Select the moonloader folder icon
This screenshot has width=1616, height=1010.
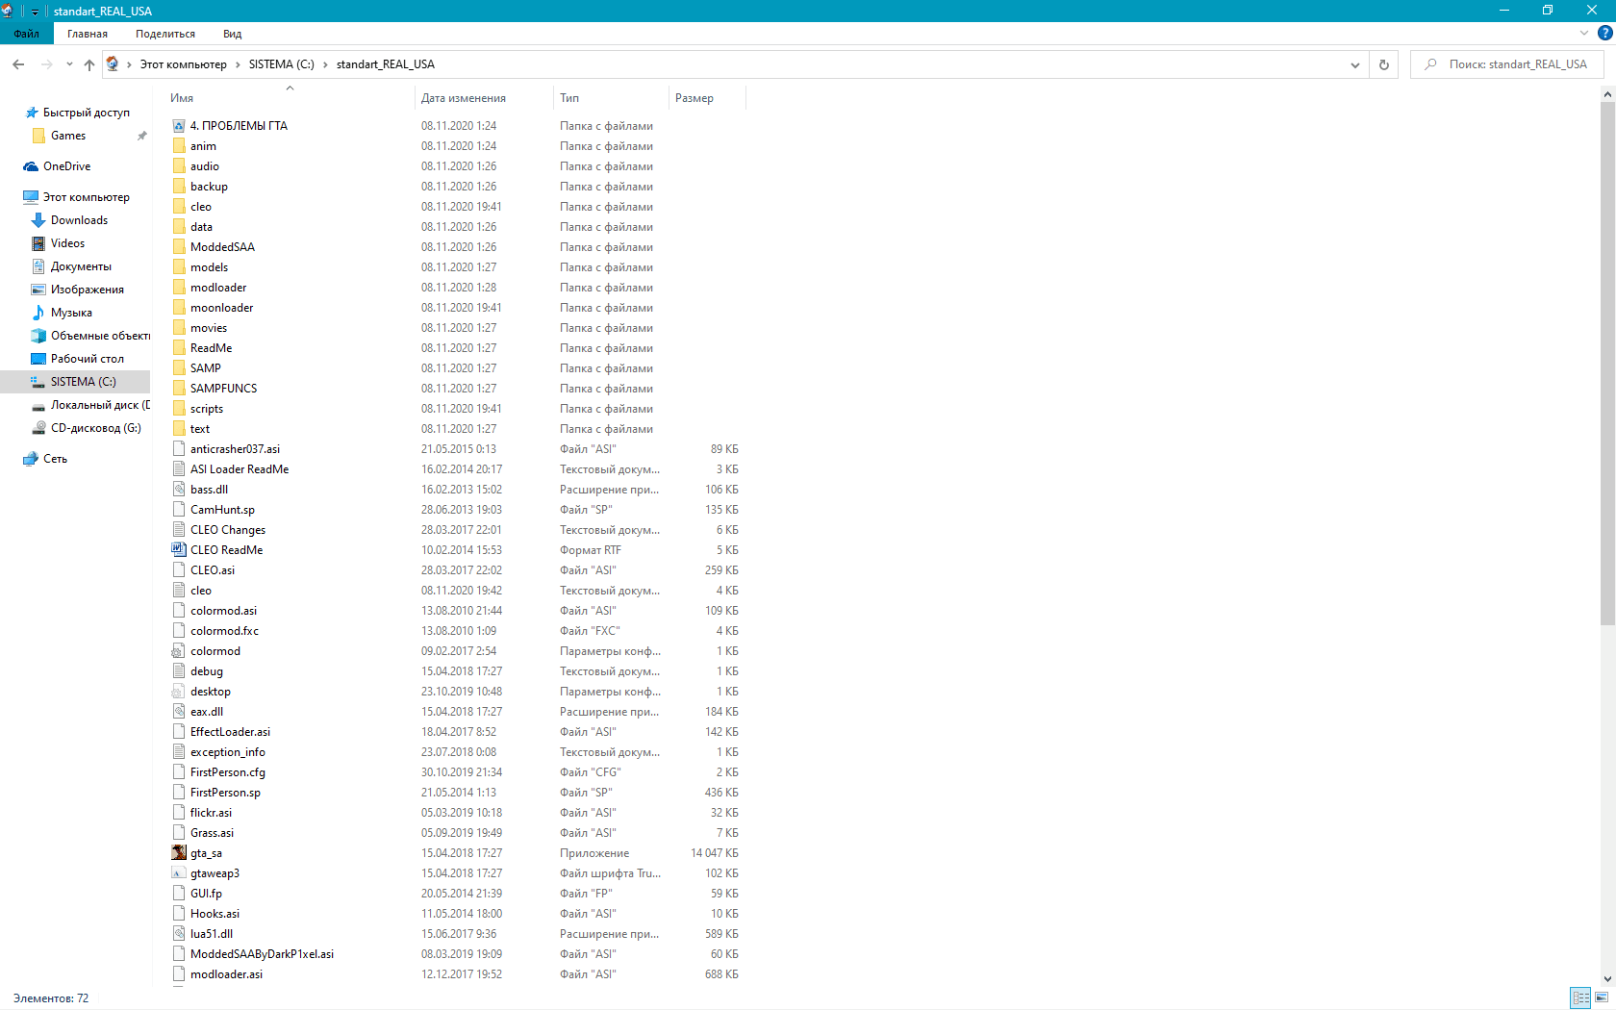[179, 308]
